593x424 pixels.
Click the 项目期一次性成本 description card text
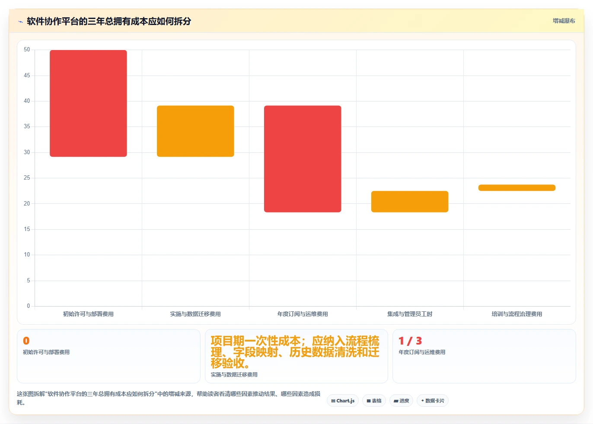pyautogui.click(x=295, y=352)
